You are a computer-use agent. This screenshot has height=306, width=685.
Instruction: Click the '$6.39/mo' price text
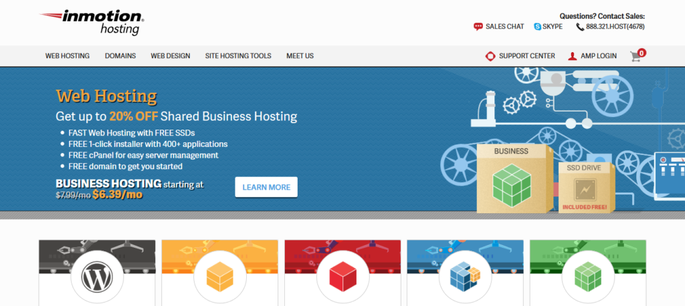click(118, 194)
